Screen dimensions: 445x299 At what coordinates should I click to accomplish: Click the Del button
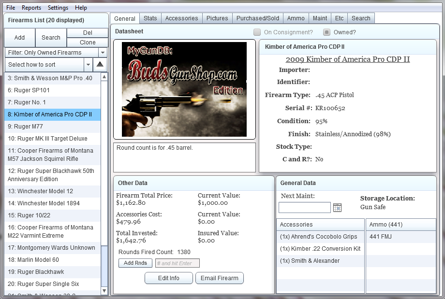tap(88, 32)
